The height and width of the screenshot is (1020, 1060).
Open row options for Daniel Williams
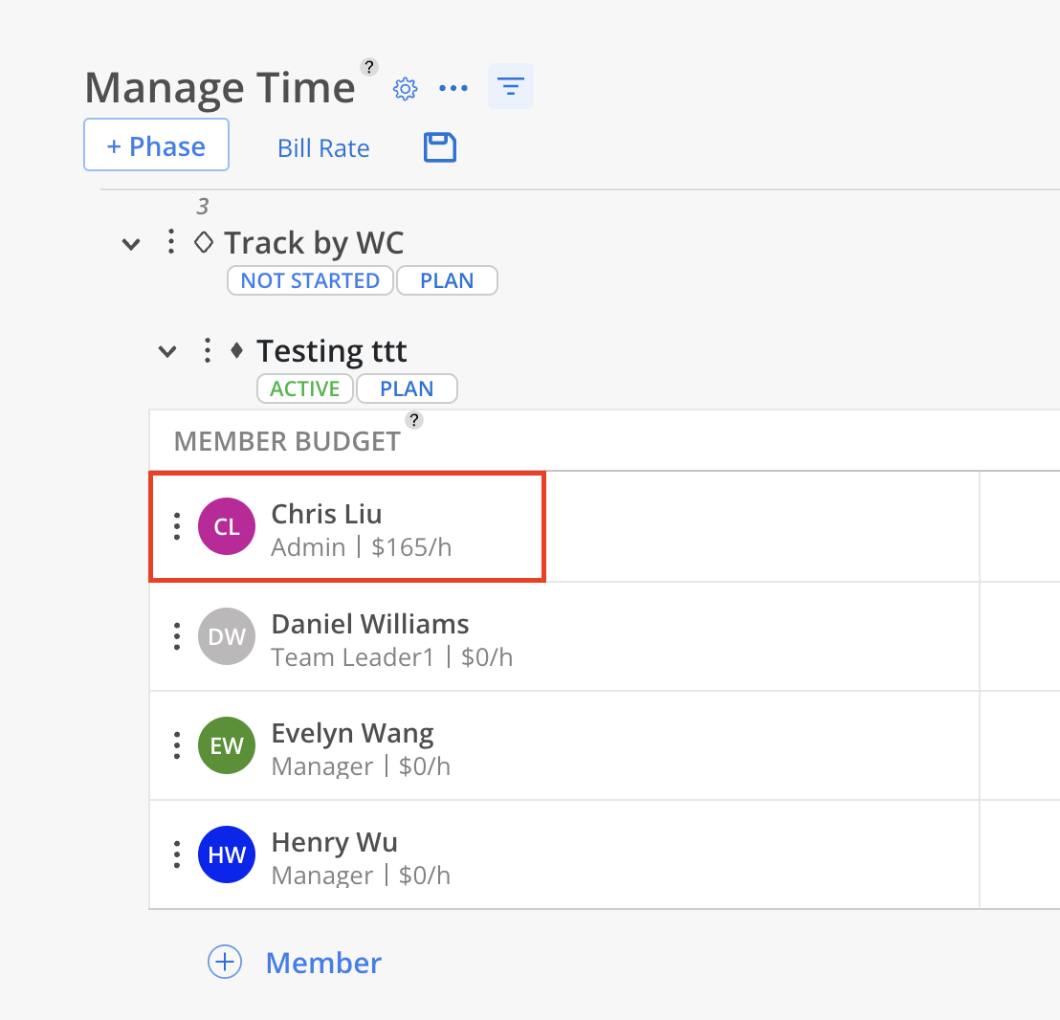tap(177, 636)
